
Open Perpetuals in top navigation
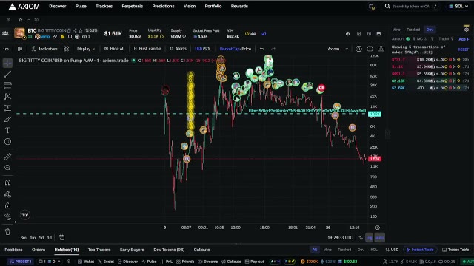132,7
